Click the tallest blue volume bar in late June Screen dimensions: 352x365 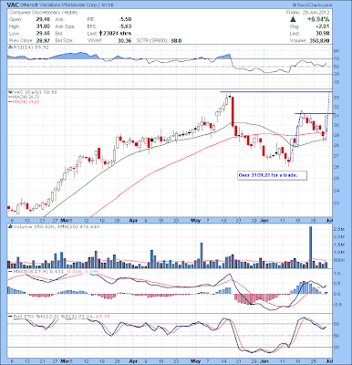(311, 247)
